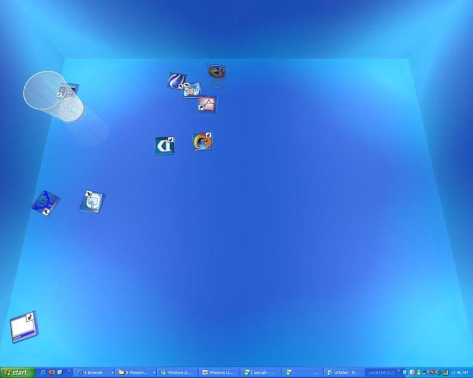This screenshot has width=473, height=378.
Task: Select the Adobe Reader shortcut icon
Action: coord(208,104)
